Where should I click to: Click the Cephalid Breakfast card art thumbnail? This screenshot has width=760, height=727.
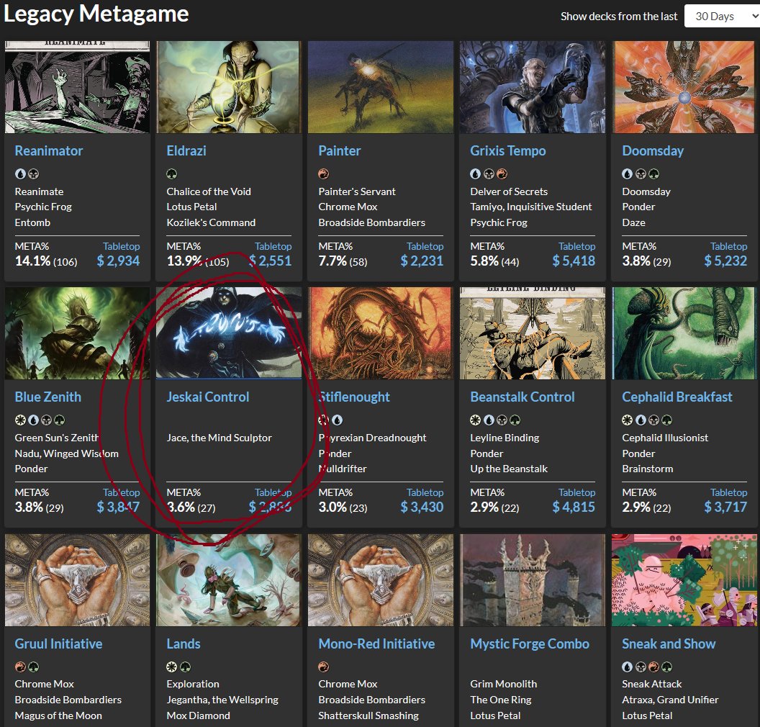[684, 333]
